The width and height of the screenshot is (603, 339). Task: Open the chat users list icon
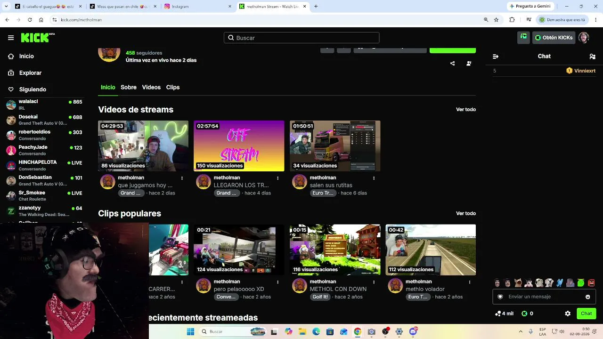[592, 56]
